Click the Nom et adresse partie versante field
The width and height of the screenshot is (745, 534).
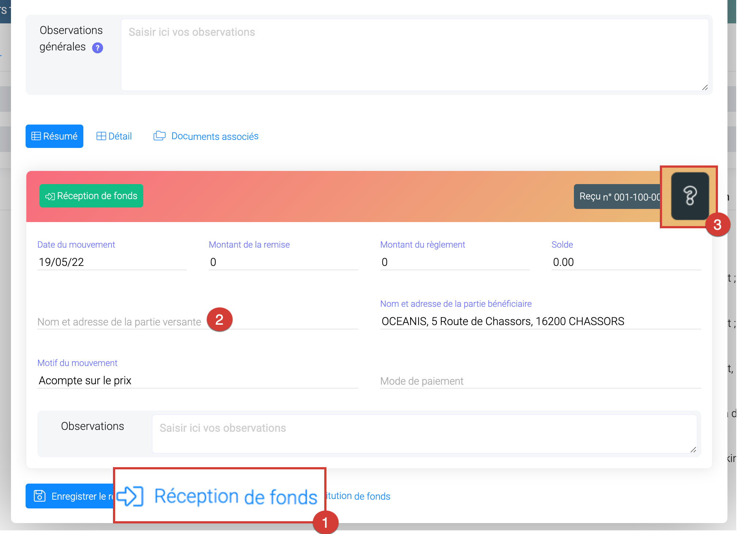click(121, 322)
